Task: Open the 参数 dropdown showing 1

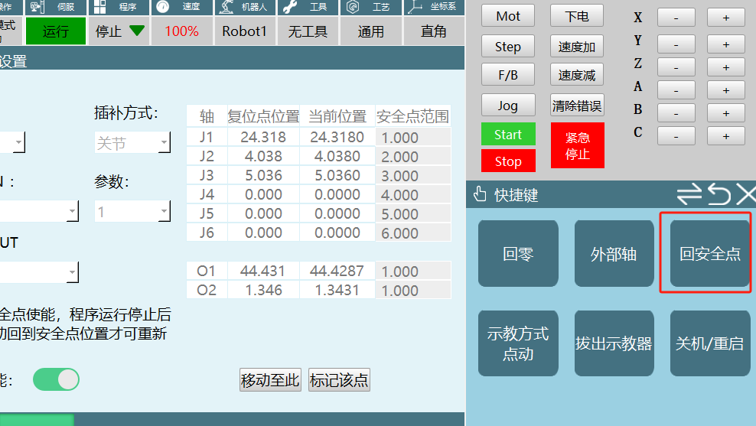Action: 132,212
